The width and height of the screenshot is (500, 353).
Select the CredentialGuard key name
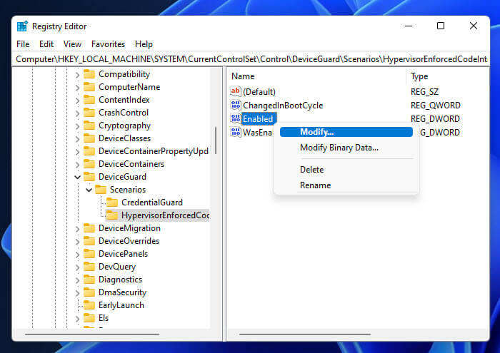click(152, 203)
